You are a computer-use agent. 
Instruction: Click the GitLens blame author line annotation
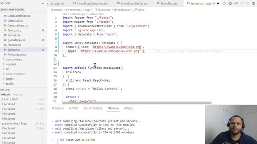[x=83, y=14]
